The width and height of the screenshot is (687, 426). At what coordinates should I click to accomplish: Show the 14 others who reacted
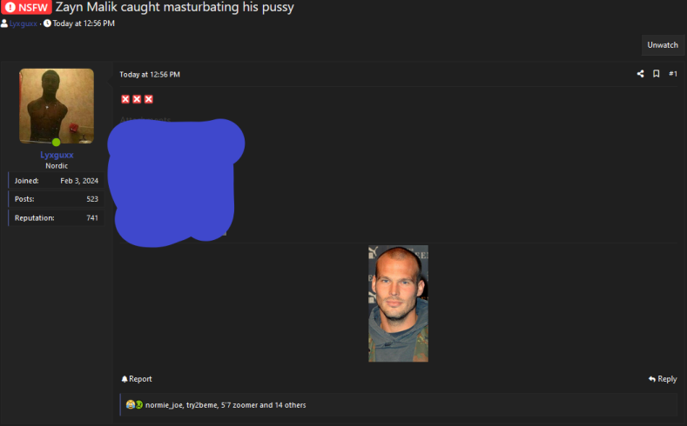tap(290, 405)
